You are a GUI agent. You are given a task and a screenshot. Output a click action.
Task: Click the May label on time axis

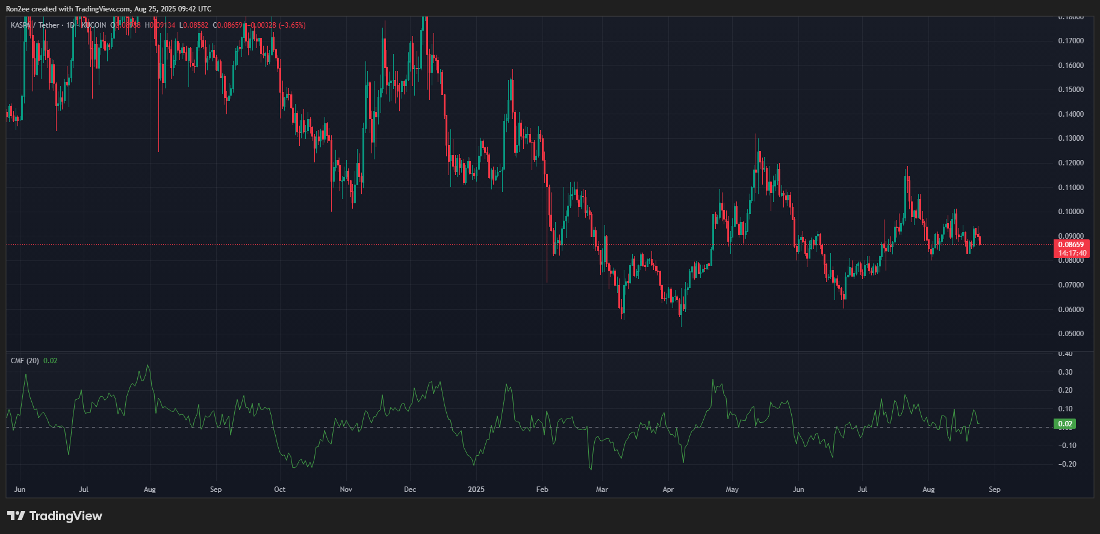point(732,489)
